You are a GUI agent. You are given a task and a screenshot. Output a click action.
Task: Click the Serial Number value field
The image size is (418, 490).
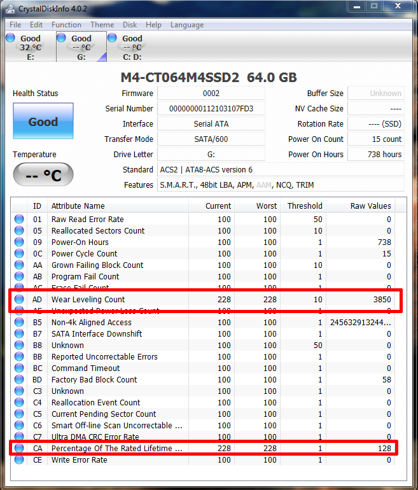211,108
